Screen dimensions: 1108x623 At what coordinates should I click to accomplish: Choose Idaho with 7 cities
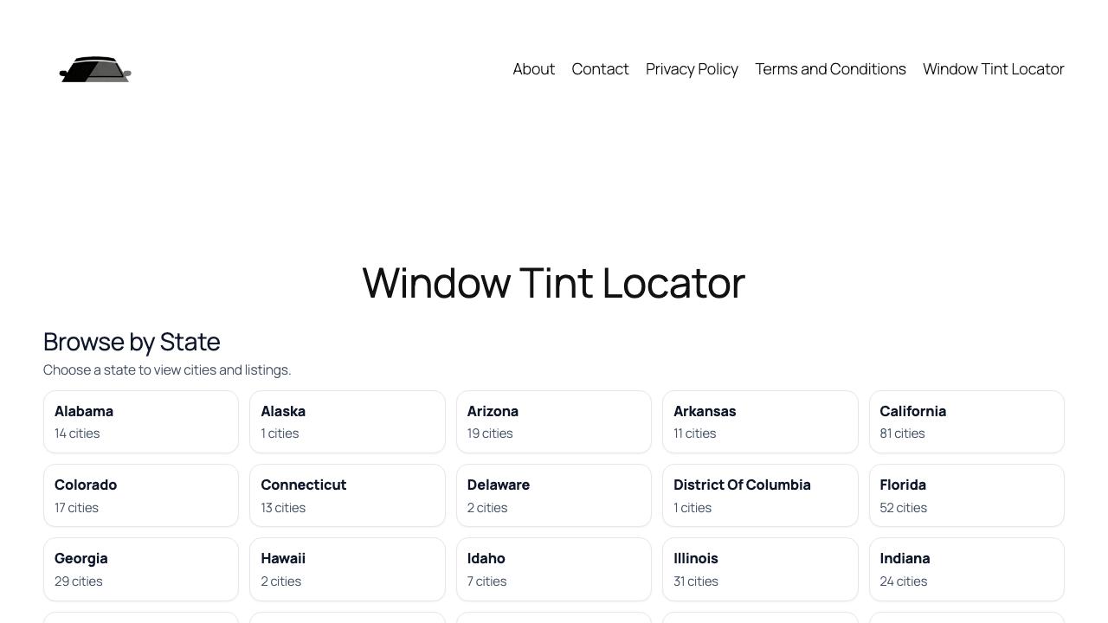coord(553,568)
